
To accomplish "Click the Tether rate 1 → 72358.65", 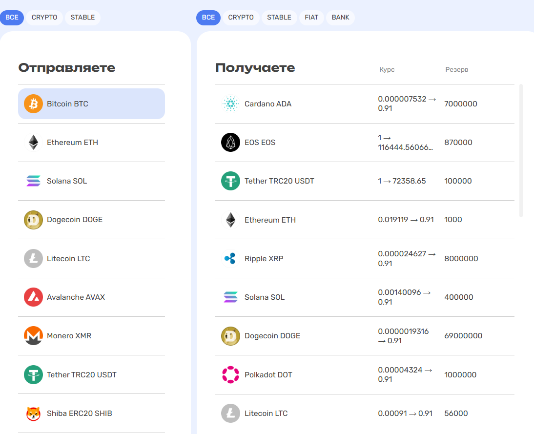I will pos(402,181).
